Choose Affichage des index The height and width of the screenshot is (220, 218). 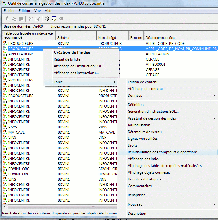168,159
